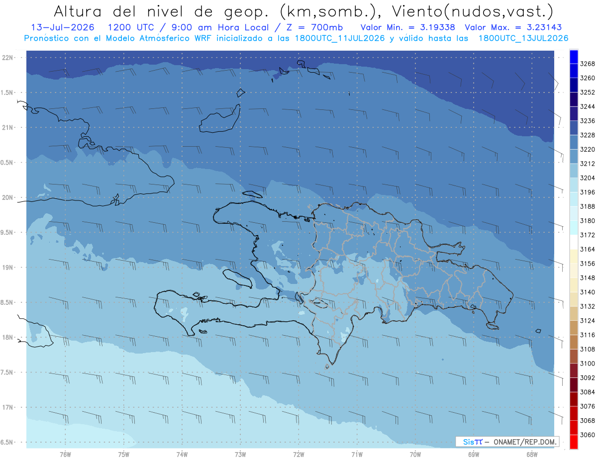Screen dimensions: 597x461
Task: Click the 71W longitude axis label
Action: [x=357, y=455]
